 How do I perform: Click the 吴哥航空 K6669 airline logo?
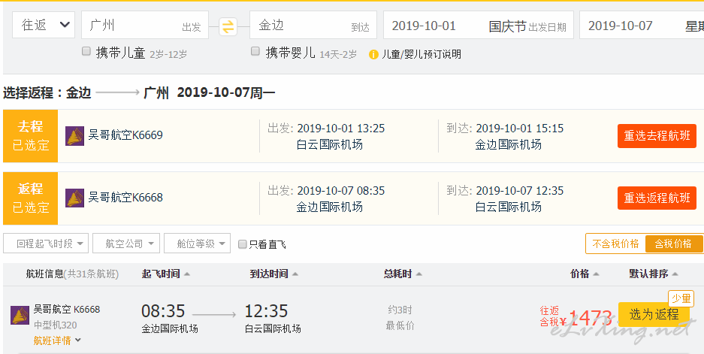point(75,136)
